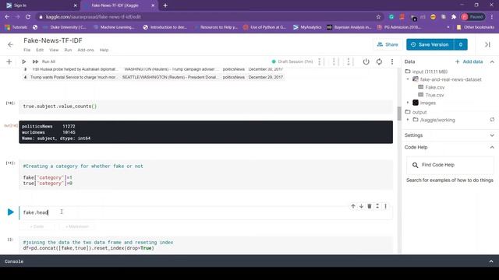Move the fake.head cell up
Image resolution: width=499 pixels, height=280 pixels.
point(353,206)
